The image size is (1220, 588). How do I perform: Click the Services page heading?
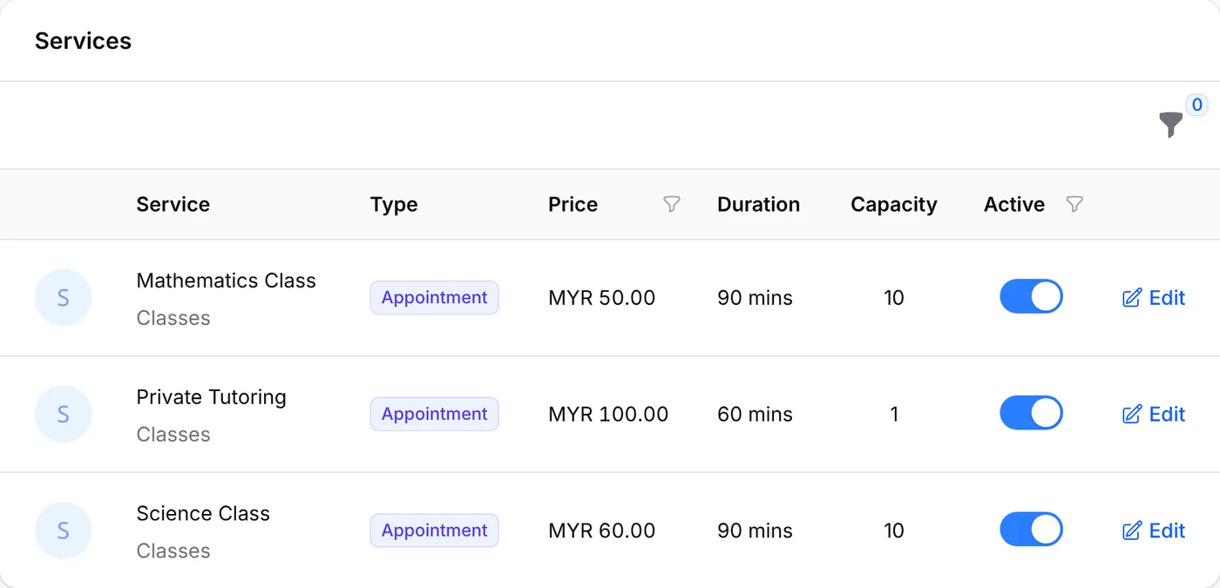click(x=83, y=41)
